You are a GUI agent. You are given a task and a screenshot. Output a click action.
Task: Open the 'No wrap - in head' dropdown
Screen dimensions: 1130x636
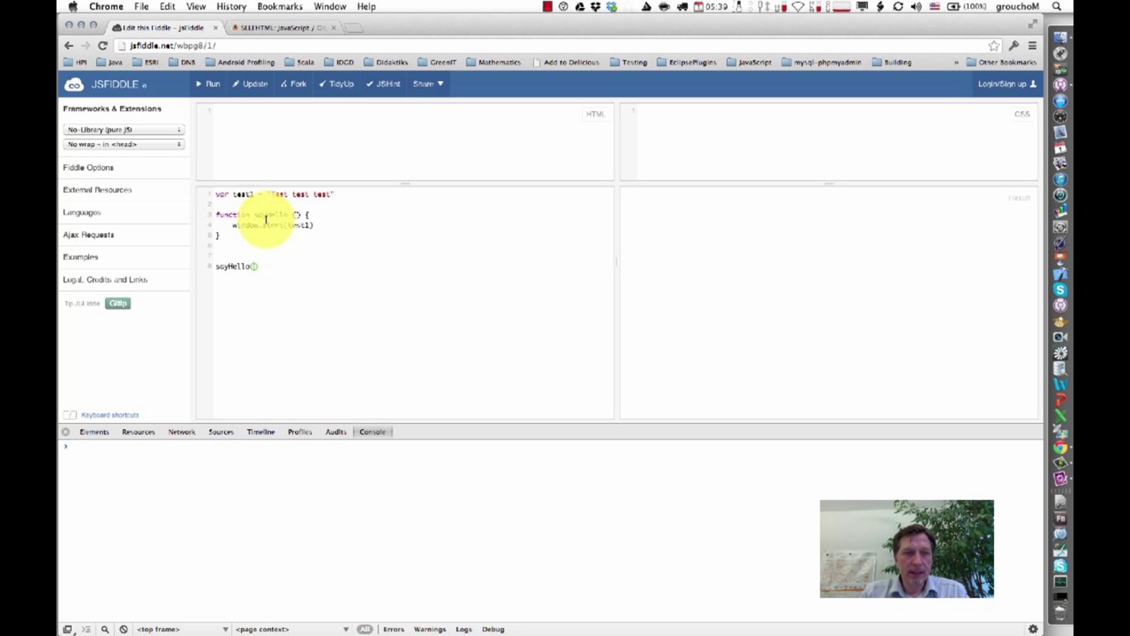(124, 144)
